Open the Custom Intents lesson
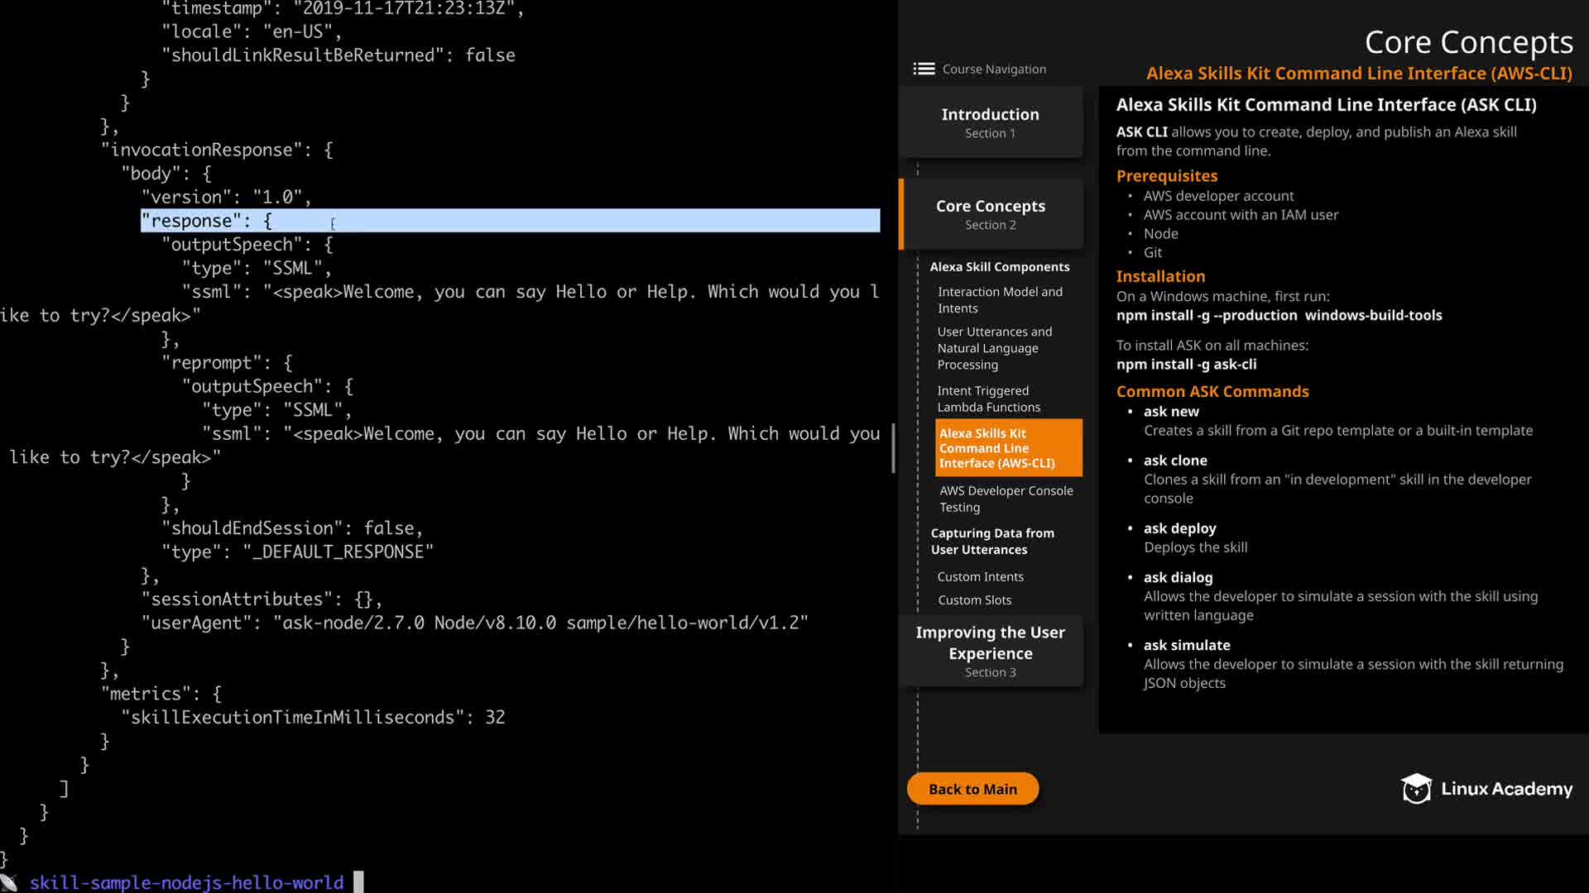Image resolution: width=1589 pixels, height=893 pixels. pyautogui.click(x=980, y=577)
